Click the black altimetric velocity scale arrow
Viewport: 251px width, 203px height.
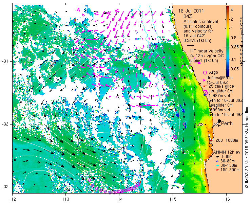click(191, 46)
